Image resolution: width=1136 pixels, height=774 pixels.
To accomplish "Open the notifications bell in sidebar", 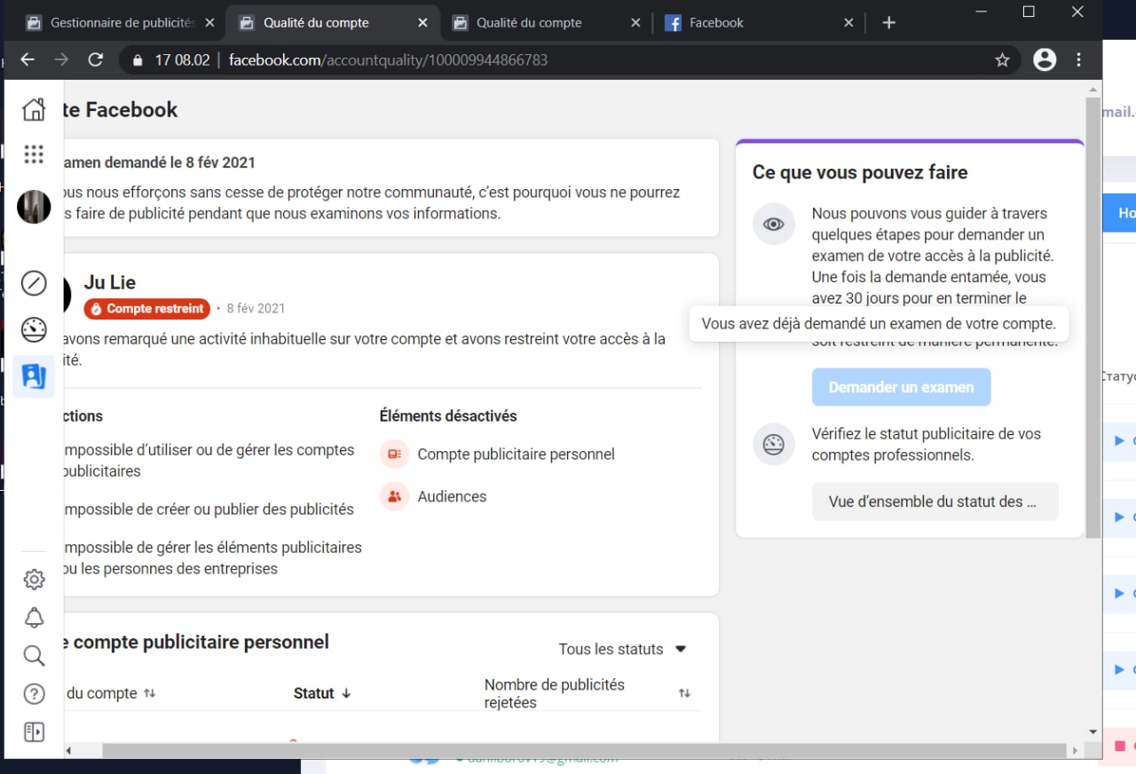I will (34, 618).
